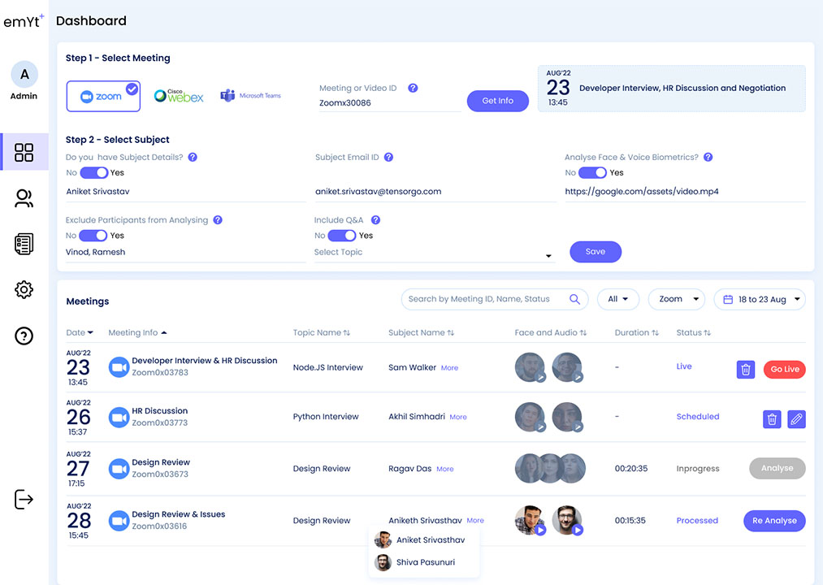The image size is (823, 585).
Task: Select Cisco Webex meeting platform
Action: click(x=179, y=96)
